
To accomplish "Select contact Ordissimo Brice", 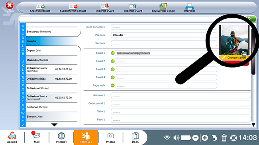I will click(x=52, y=79).
